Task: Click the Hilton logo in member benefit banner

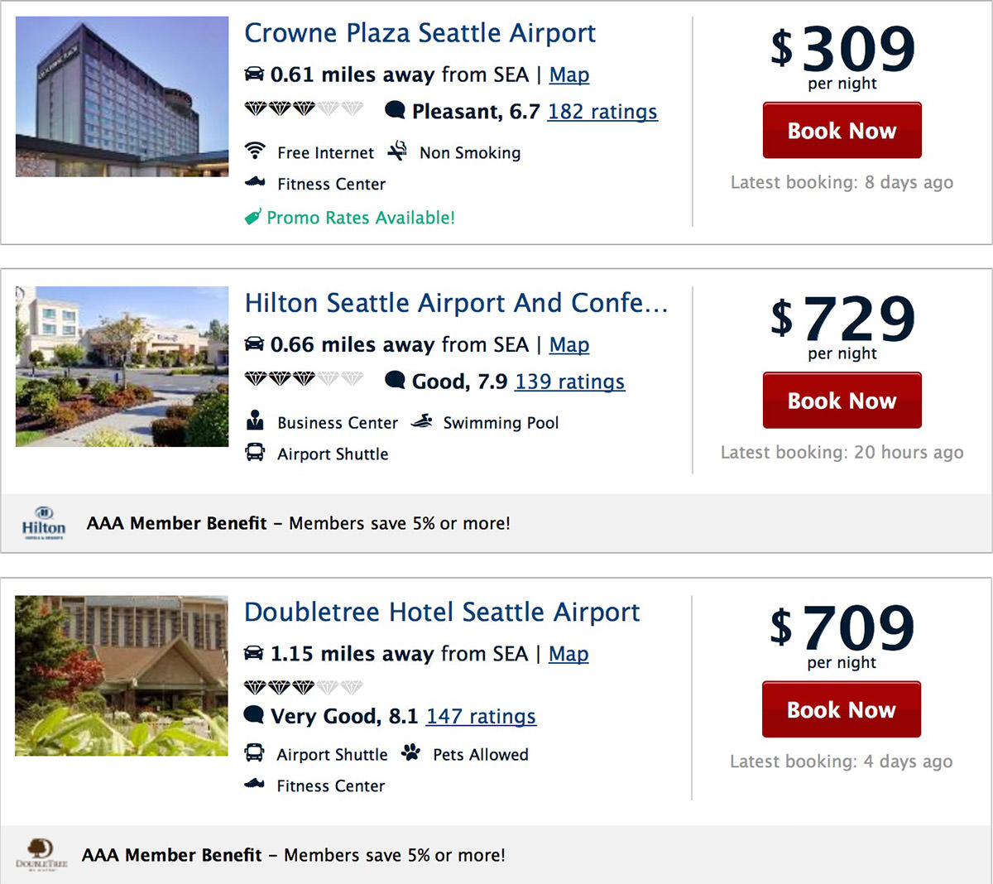Action: coord(44,523)
